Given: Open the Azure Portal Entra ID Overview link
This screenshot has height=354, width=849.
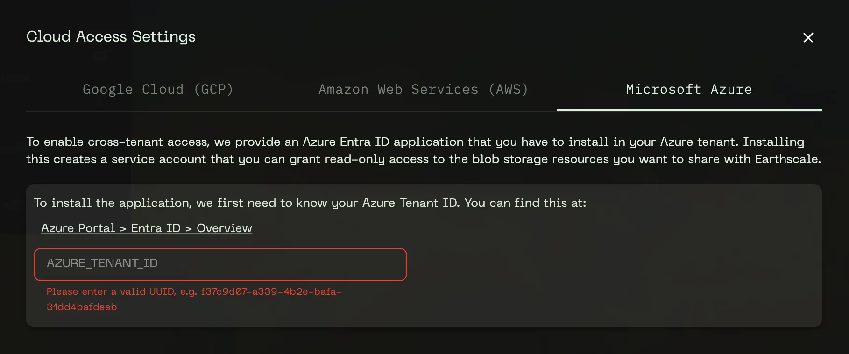Looking at the screenshot, I should [147, 228].
